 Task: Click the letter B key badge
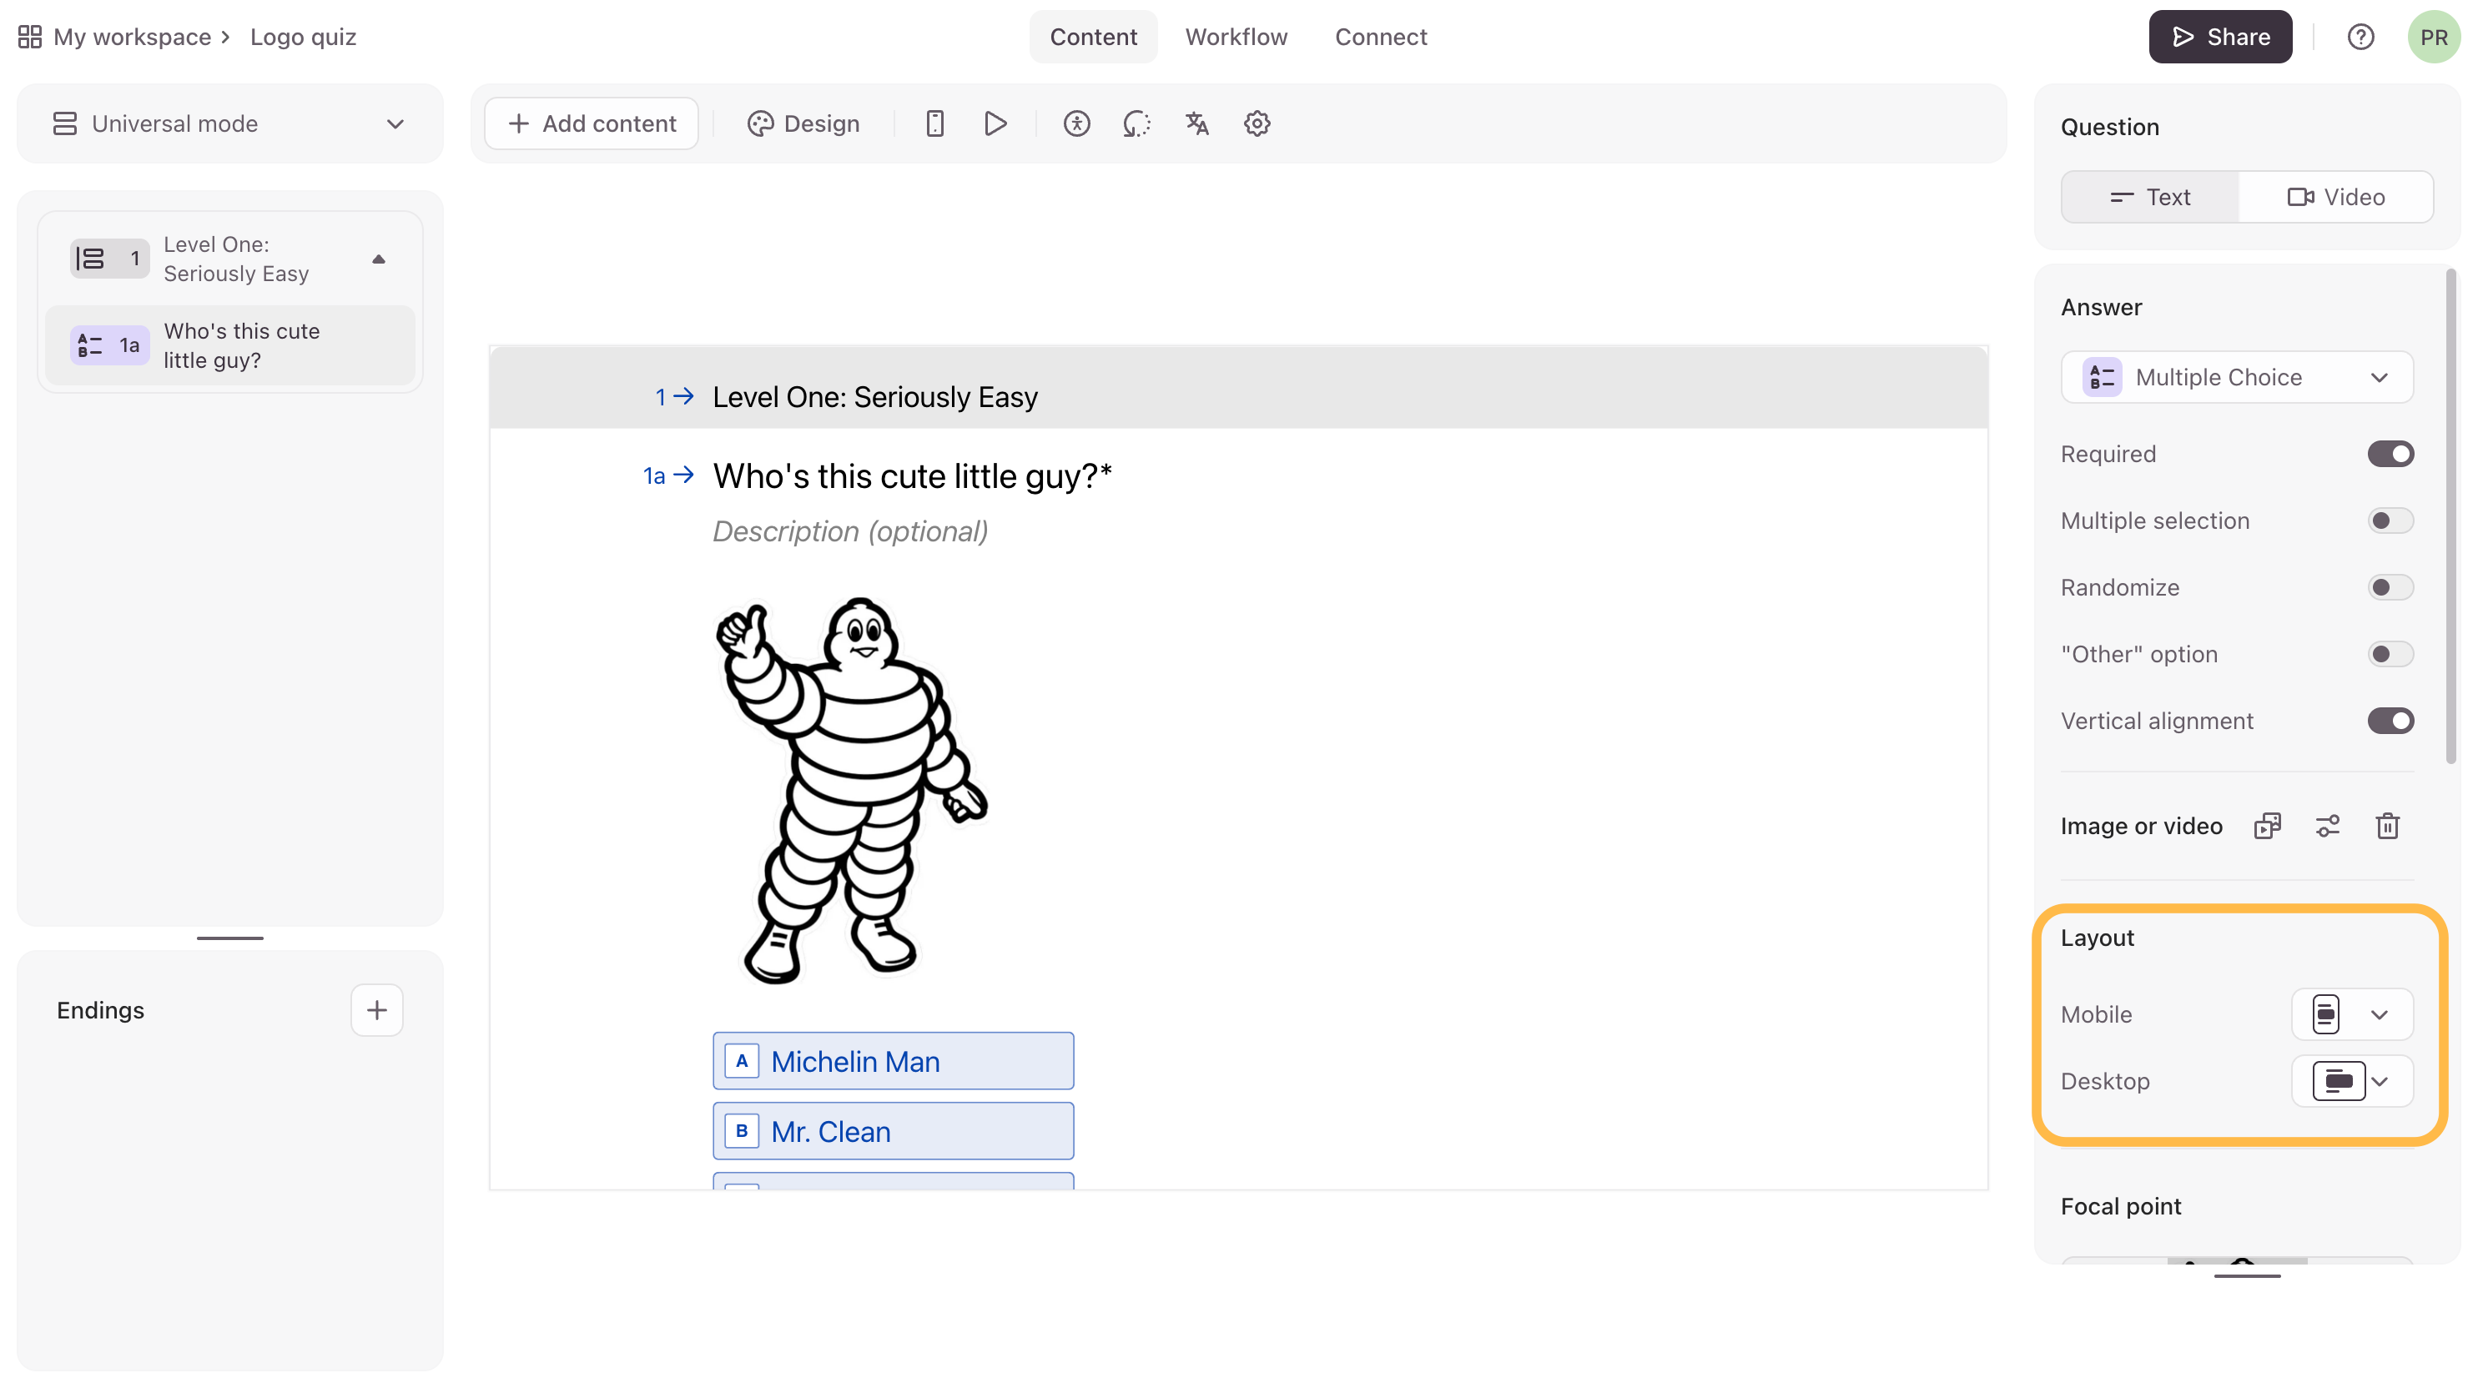[742, 1131]
